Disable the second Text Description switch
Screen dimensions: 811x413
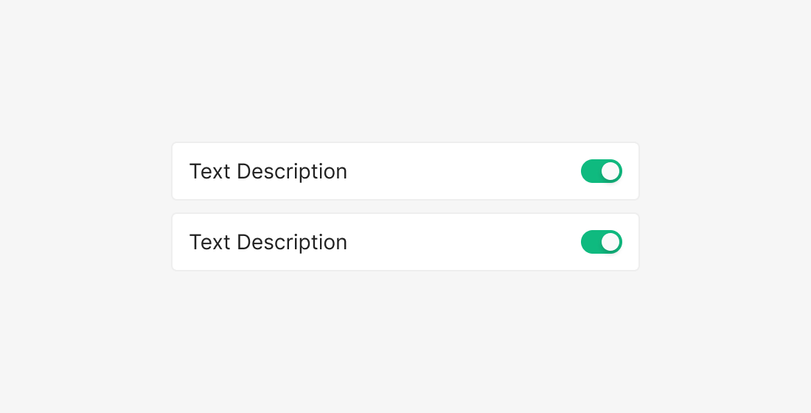pyautogui.click(x=601, y=242)
